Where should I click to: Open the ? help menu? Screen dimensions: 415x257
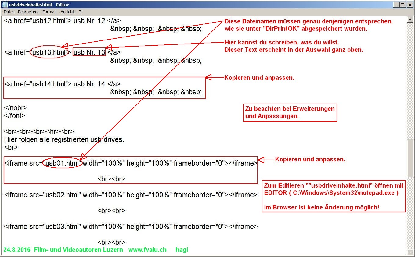[80, 12]
